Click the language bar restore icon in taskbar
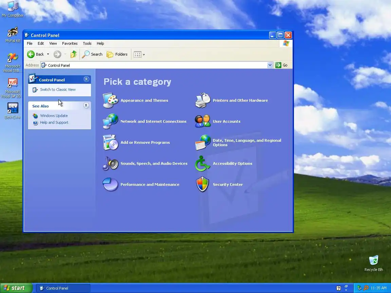Image resolution: width=391 pixels, height=293 pixels. click(346, 287)
